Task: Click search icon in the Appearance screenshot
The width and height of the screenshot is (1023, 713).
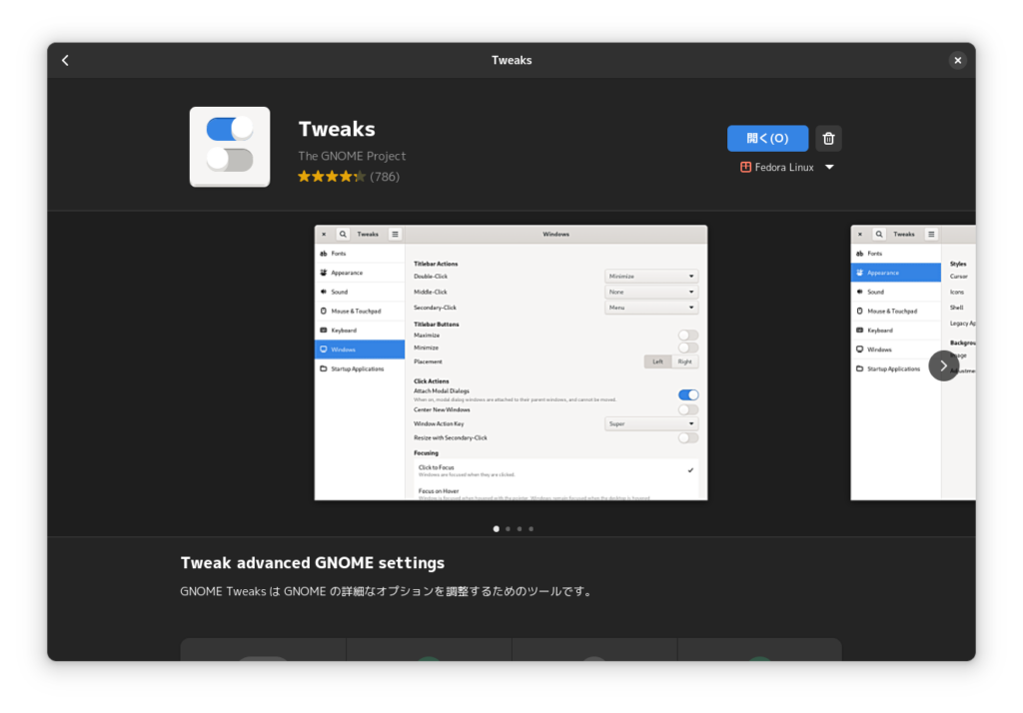Action: pyautogui.click(x=879, y=235)
